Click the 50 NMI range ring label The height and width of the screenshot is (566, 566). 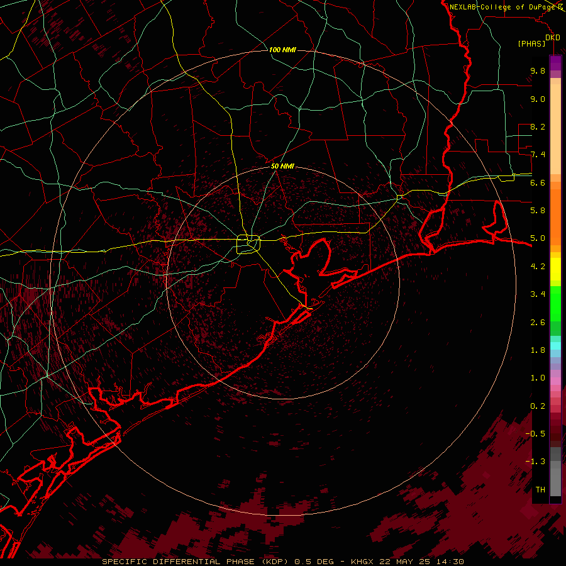[282, 166]
